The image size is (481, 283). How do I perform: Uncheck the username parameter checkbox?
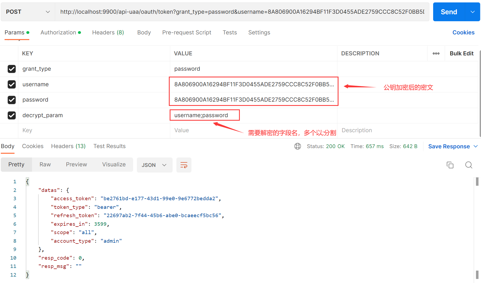tap(12, 84)
